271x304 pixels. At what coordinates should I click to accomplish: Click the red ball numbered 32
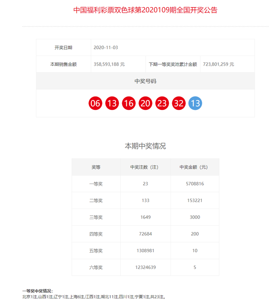(x=179, y=103)
